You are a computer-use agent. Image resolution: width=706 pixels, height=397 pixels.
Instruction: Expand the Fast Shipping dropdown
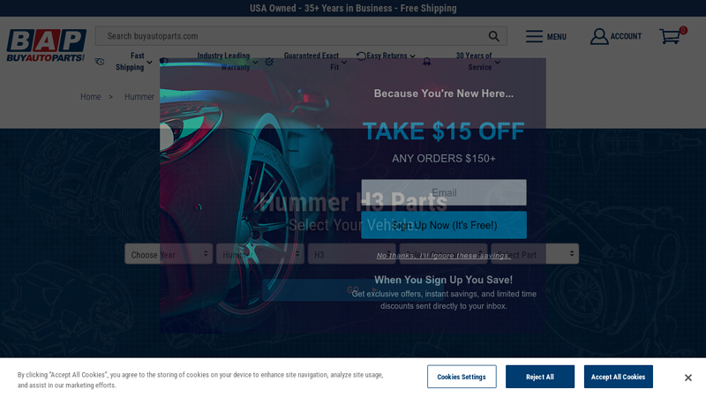tap(149, 62)
